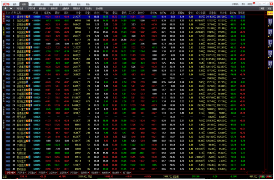Image resolution: width=274 pixels, height=180 pixels.
Task: Open the 沪深A股 bottom tab dropdown
Action: pyautogui.click(x=15, y=173)
